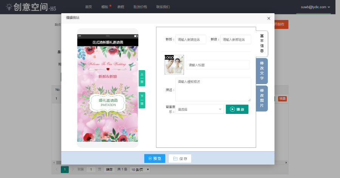This screenshot has height=178, width=340.
Task: Click the 新娘 name input field
Action: coord(236,40)
